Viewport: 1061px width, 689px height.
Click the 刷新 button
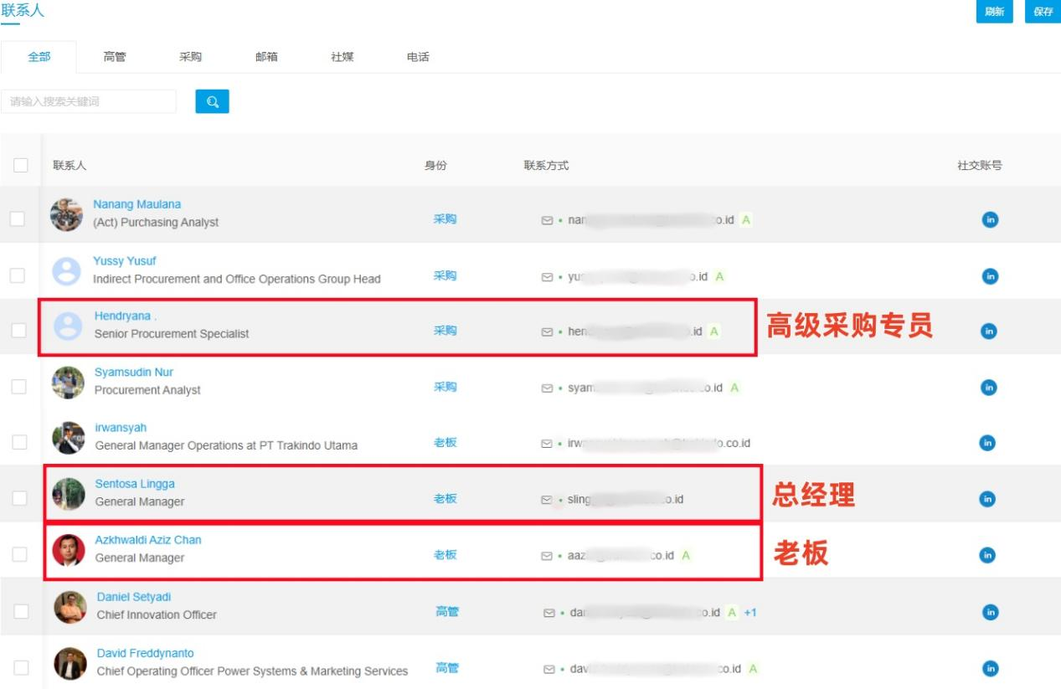point(994,12)
